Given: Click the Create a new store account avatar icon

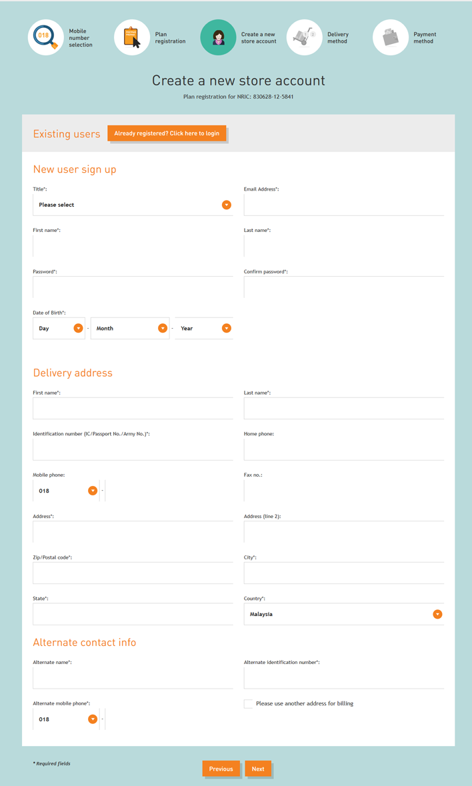Looking at the screenshot, I should pyautogui.click(x=218, y=37).
